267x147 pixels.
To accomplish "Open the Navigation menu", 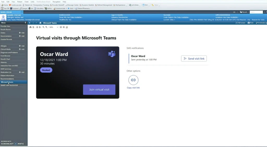I will pyautogui.click(x=56, y=2).
